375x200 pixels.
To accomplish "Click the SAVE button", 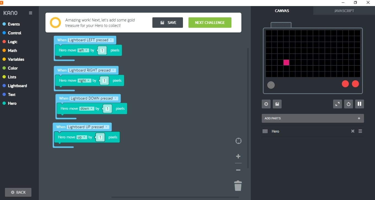I will coord(168,23).
